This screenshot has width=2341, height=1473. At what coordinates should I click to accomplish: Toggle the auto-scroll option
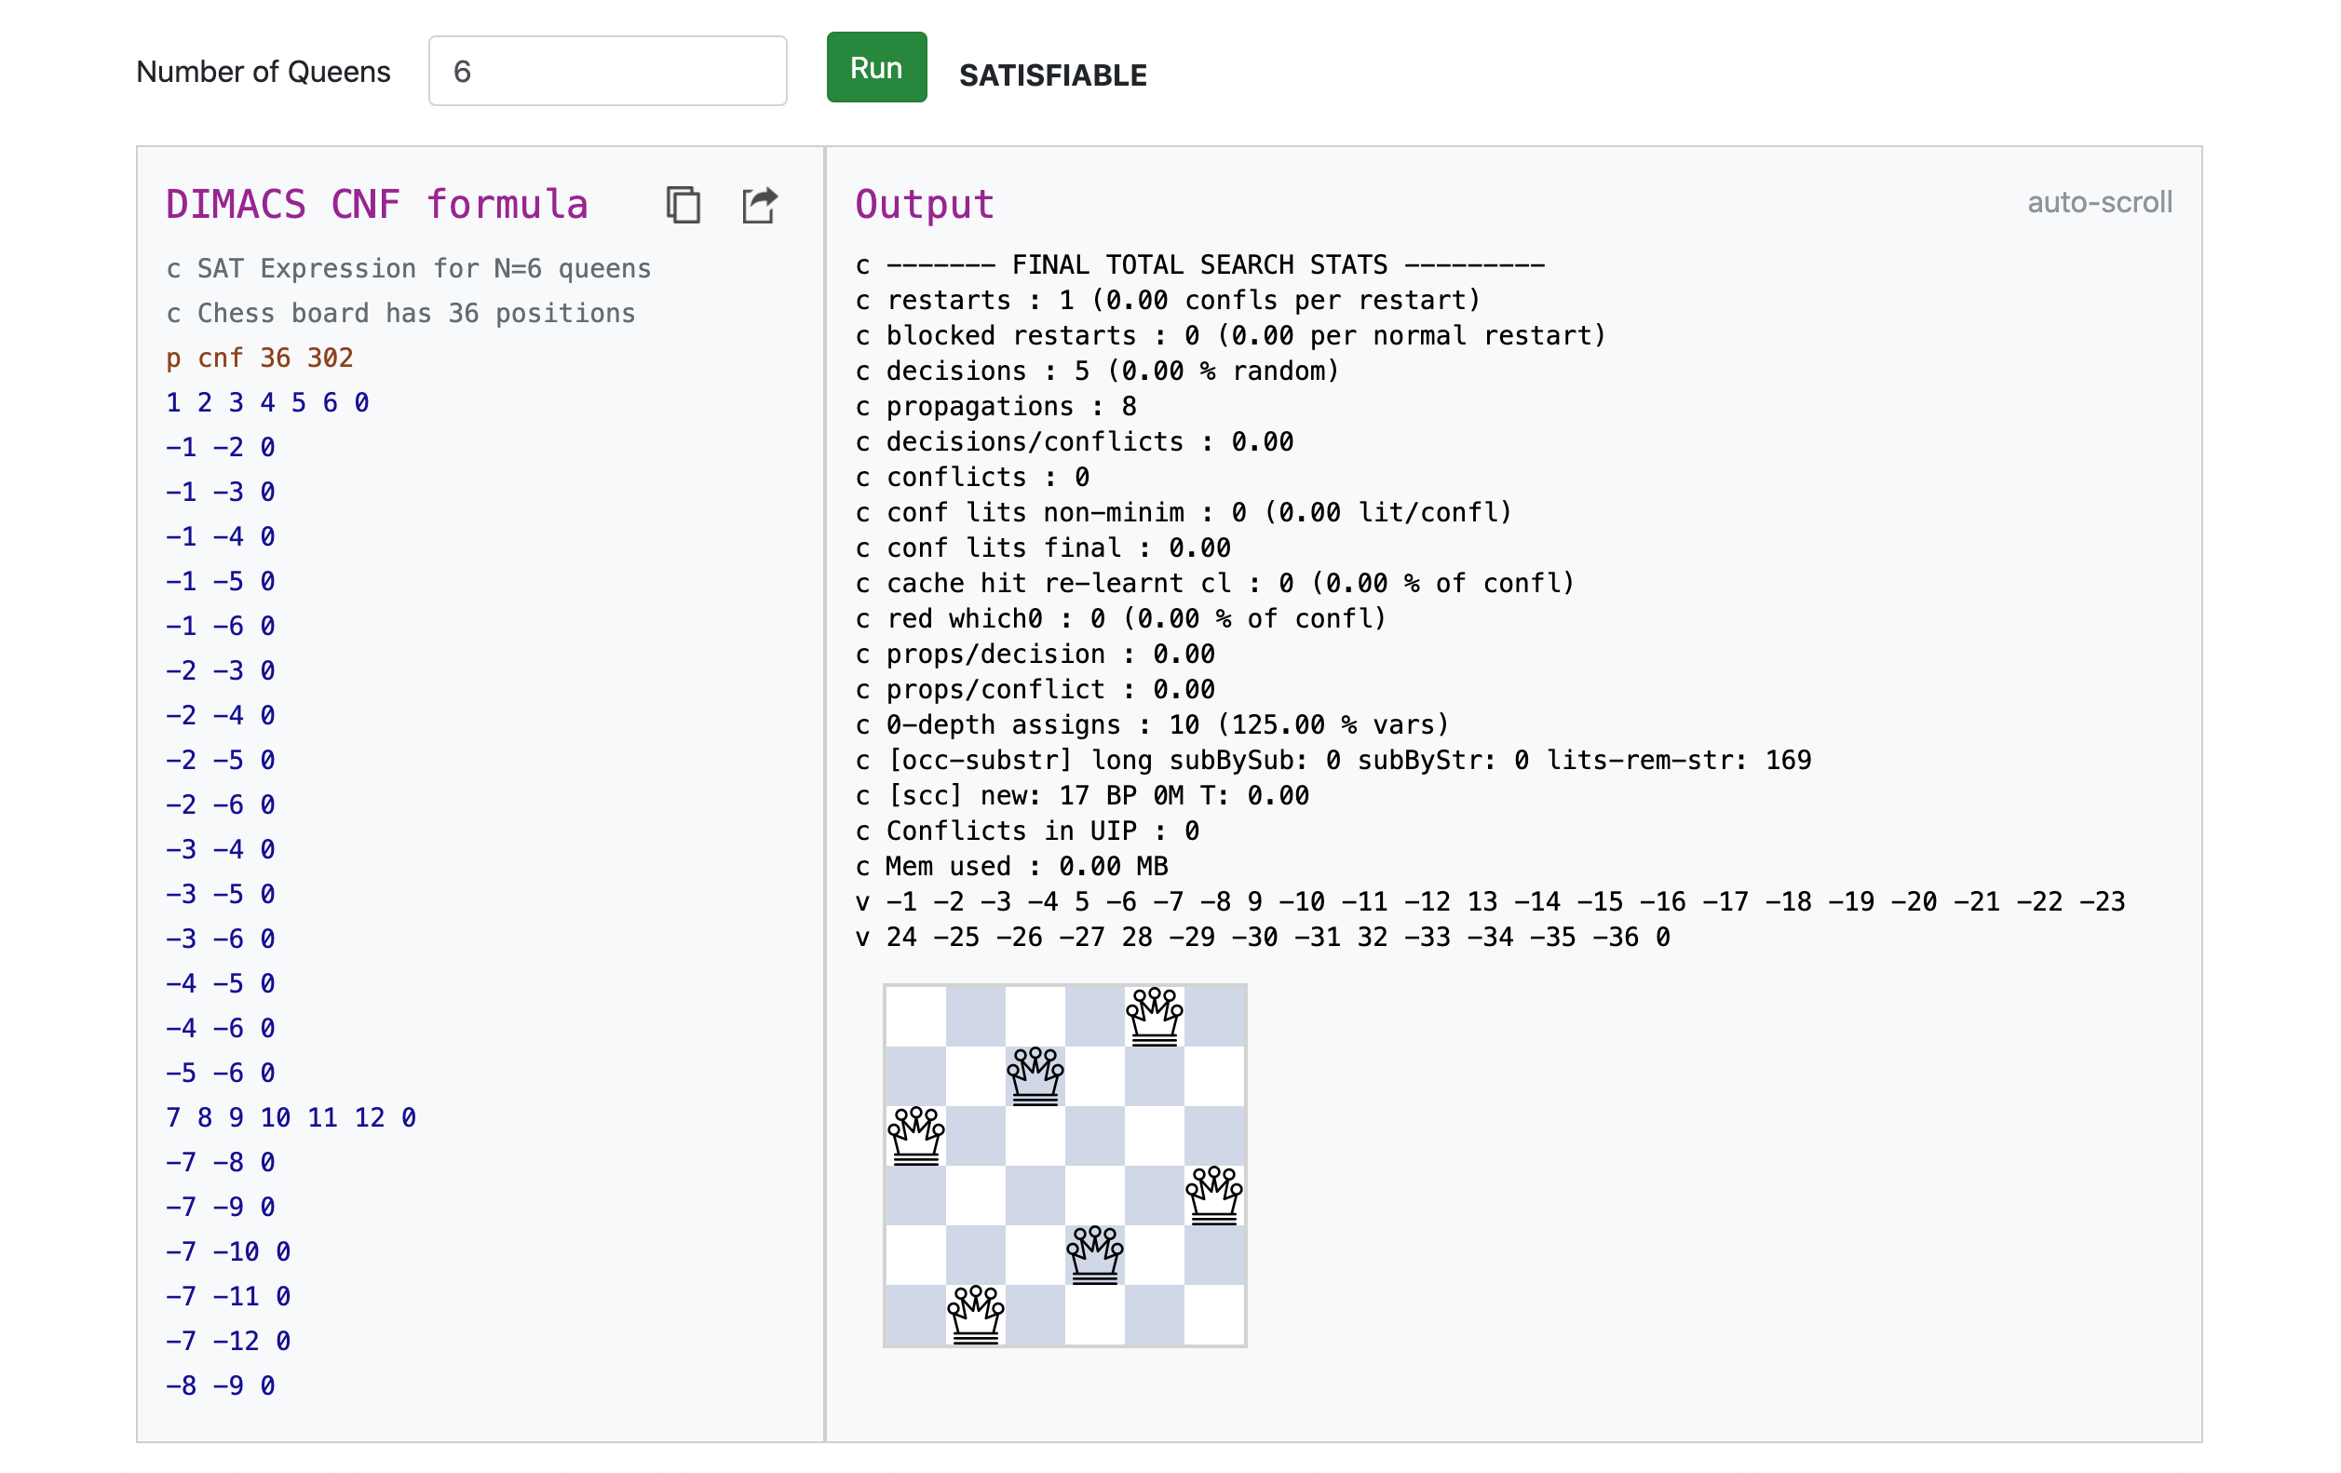tap(2098, 202)
